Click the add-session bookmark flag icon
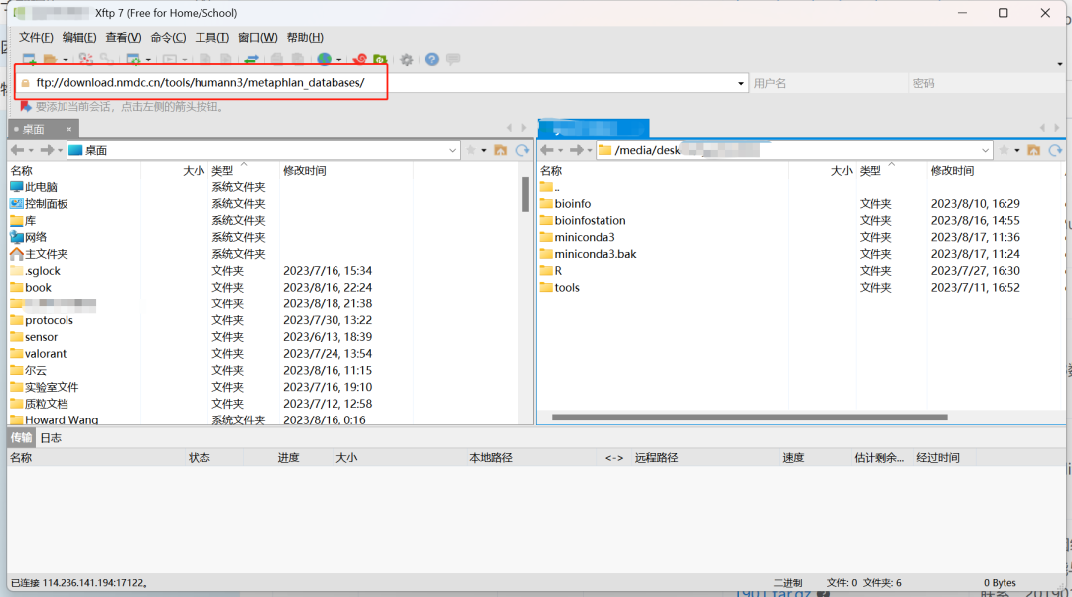 (26, 106)
